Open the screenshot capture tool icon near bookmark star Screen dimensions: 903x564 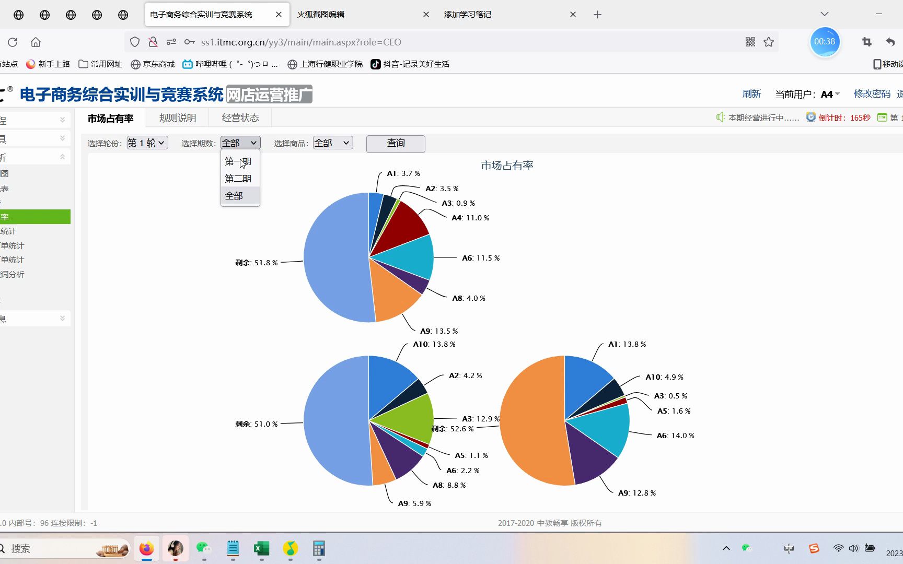[866, 42]
